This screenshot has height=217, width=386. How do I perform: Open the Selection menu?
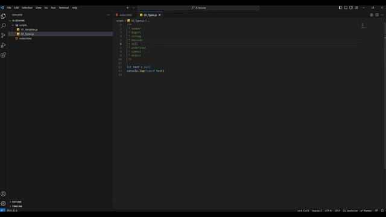[x=27, y=8]
